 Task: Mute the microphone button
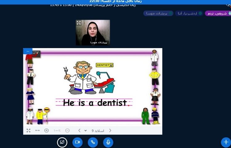click(x=108, y=142)
